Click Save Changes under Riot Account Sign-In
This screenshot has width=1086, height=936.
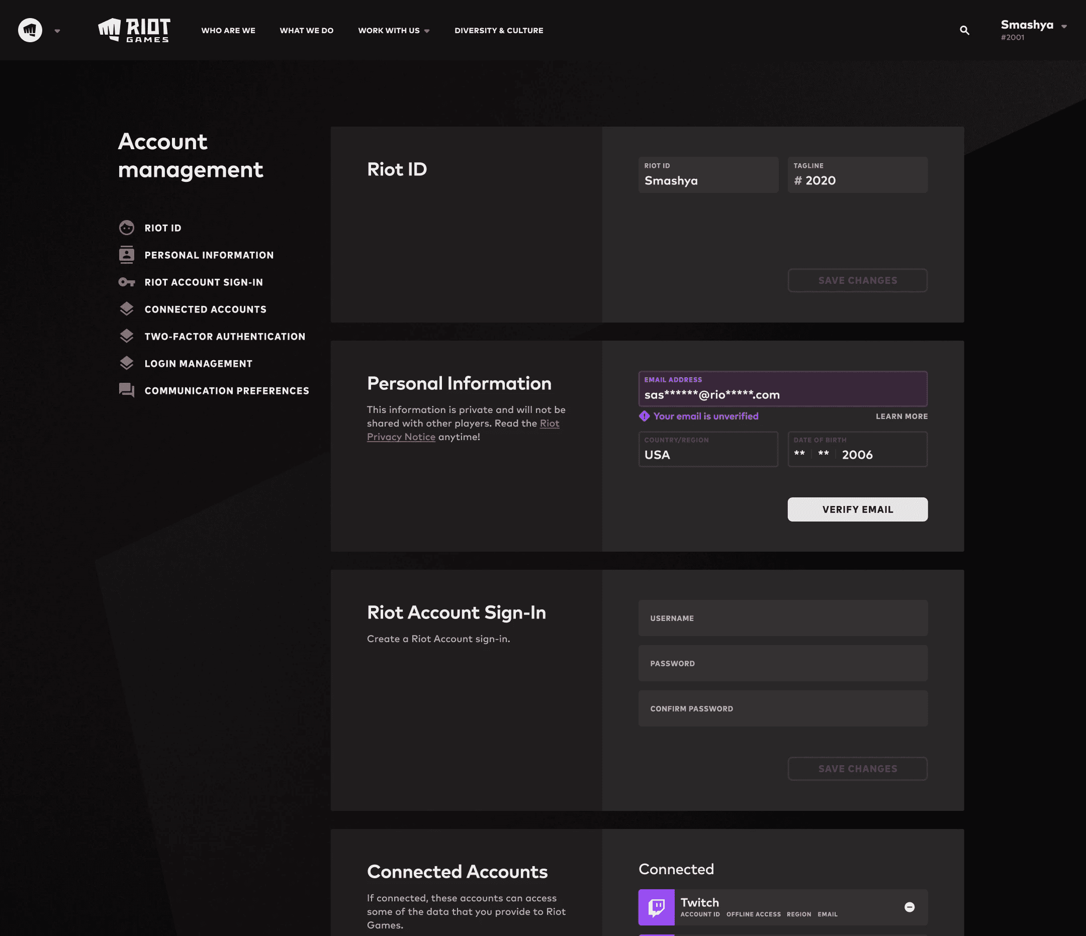(857, 769)
